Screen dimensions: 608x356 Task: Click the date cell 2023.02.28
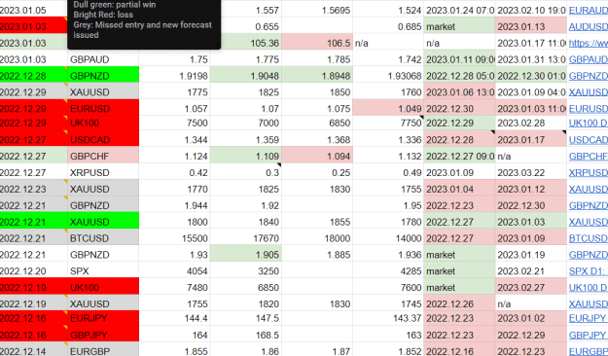coord(531,123)
